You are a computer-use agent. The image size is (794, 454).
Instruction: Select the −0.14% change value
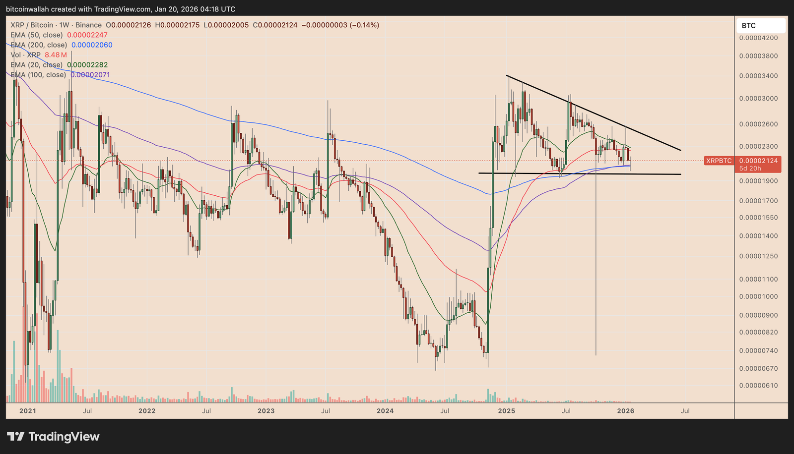click(x=365, y=25)
